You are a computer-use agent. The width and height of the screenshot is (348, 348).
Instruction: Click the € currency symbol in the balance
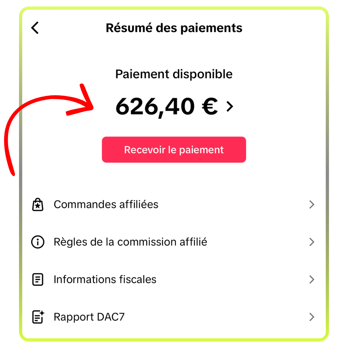pos(209,106)
